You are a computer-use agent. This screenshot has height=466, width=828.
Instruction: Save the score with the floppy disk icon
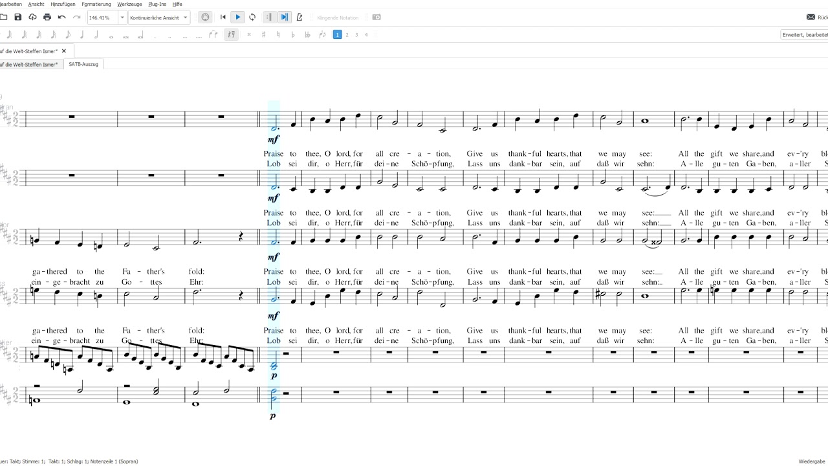pos(18,17)
